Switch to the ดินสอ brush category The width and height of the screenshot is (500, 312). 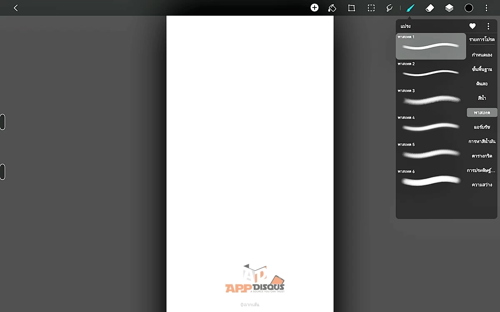point(482,84)
